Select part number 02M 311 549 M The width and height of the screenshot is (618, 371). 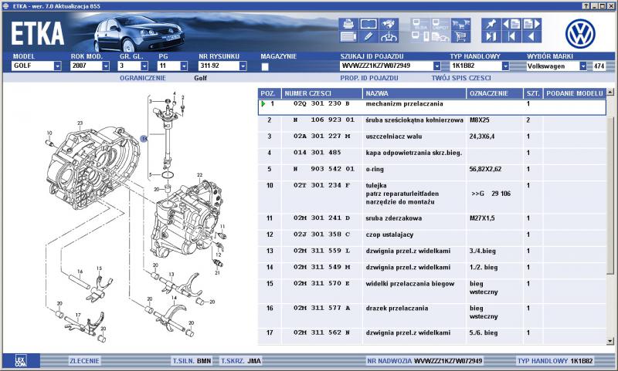pos(321,267)
